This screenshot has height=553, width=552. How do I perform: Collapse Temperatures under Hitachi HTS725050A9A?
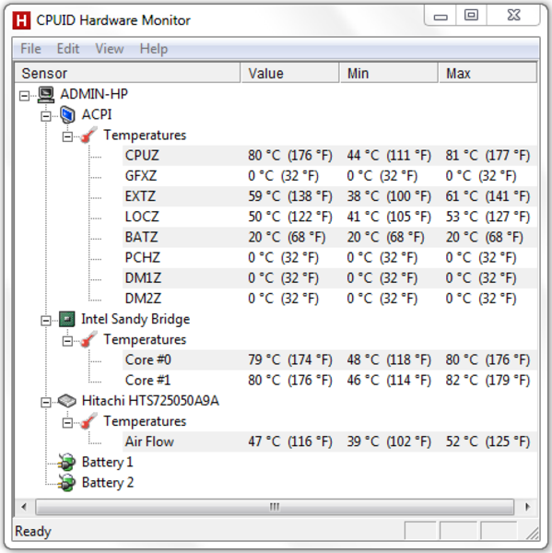click(67, 422)
